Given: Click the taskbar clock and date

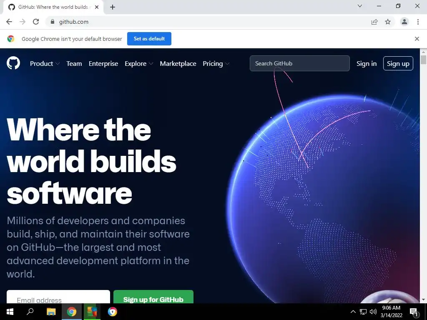Looking at the screenshot, I should click(391, 312).
